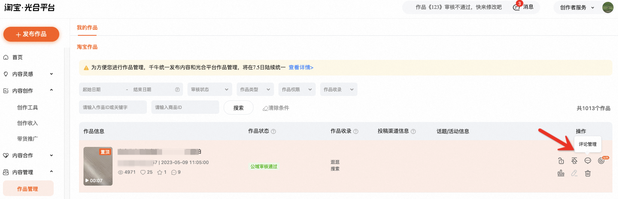Click the 2023-05-09 11:05:00 timestamp
Viewport: 618px width, 199px height.
pos(185,163)
